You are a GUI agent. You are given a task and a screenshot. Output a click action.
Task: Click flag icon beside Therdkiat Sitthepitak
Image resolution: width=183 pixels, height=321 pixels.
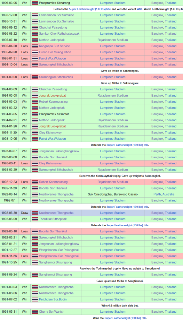pos(35,219)
